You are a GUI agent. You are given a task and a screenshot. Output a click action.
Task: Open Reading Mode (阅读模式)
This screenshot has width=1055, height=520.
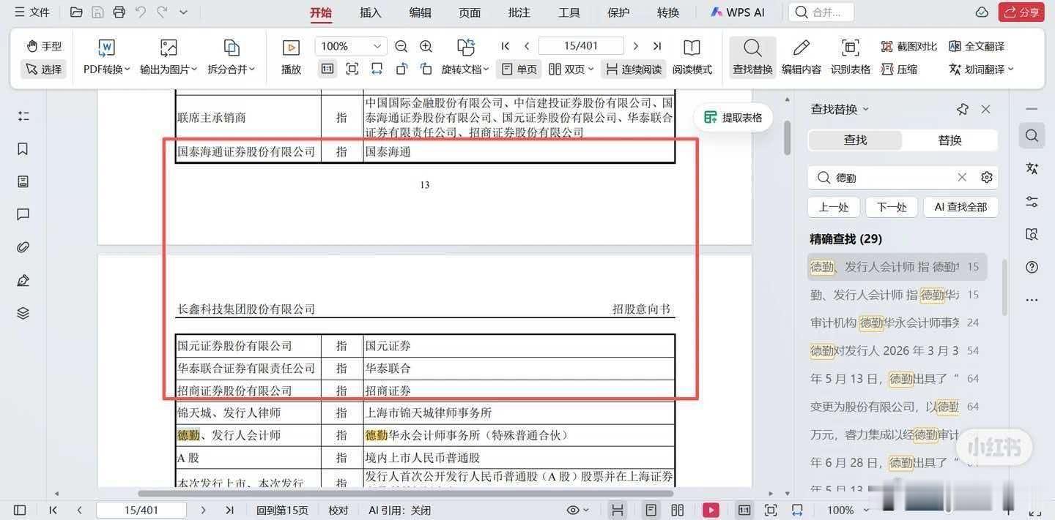pos(692,57)
